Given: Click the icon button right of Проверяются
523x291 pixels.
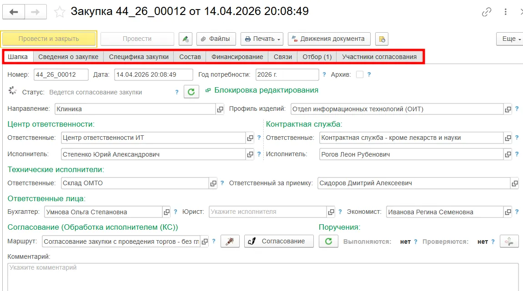Looking at the screenshot, I should [509, 242].
